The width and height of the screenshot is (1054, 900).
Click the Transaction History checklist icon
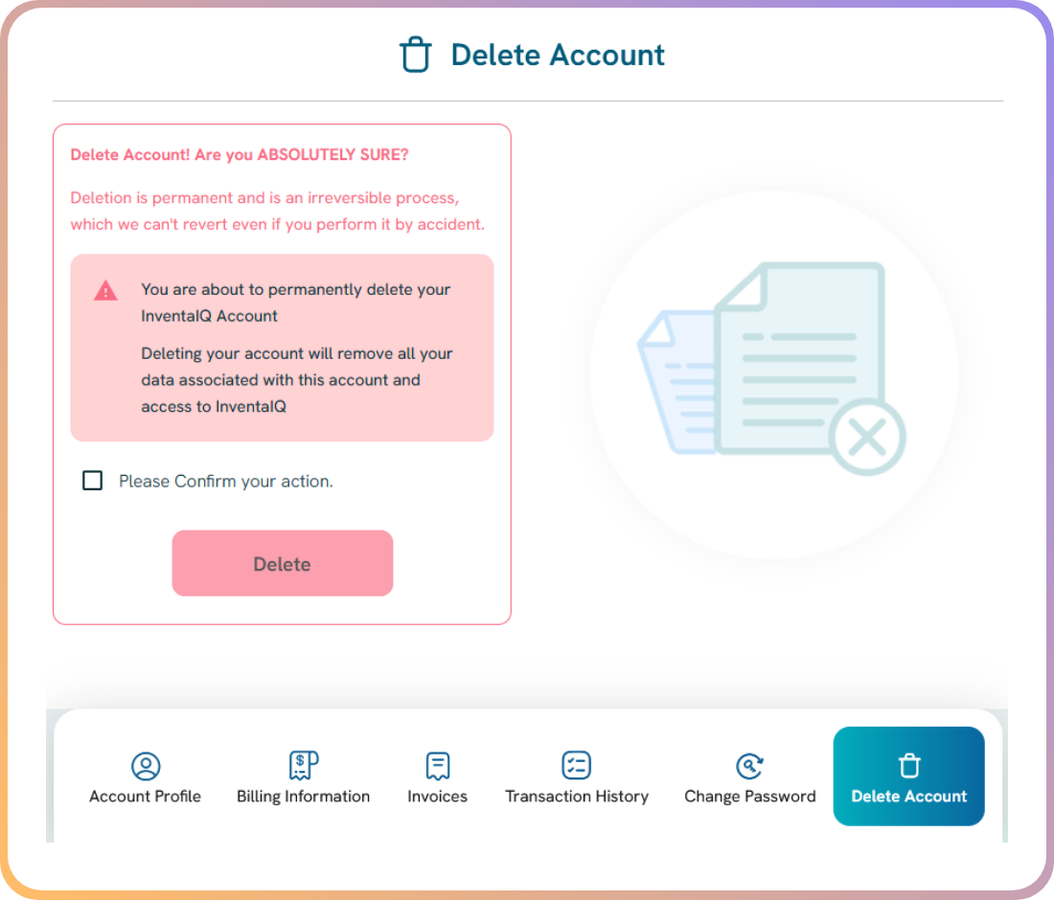click(x=576, y=765)
